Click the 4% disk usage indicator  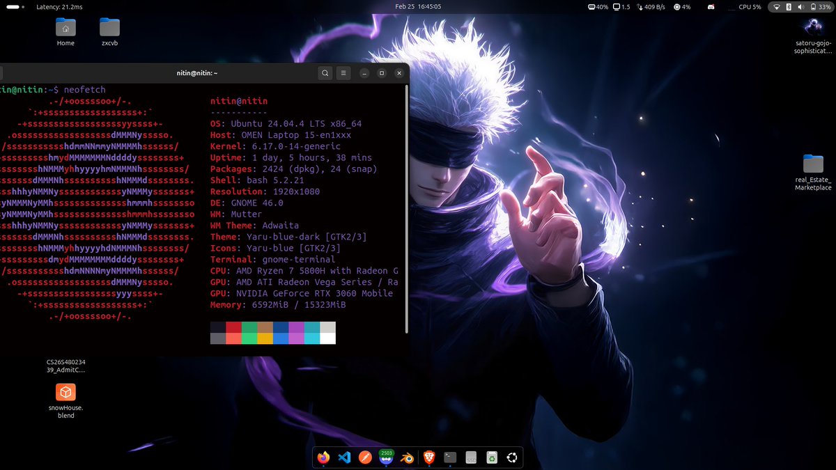tap(683, 6)
